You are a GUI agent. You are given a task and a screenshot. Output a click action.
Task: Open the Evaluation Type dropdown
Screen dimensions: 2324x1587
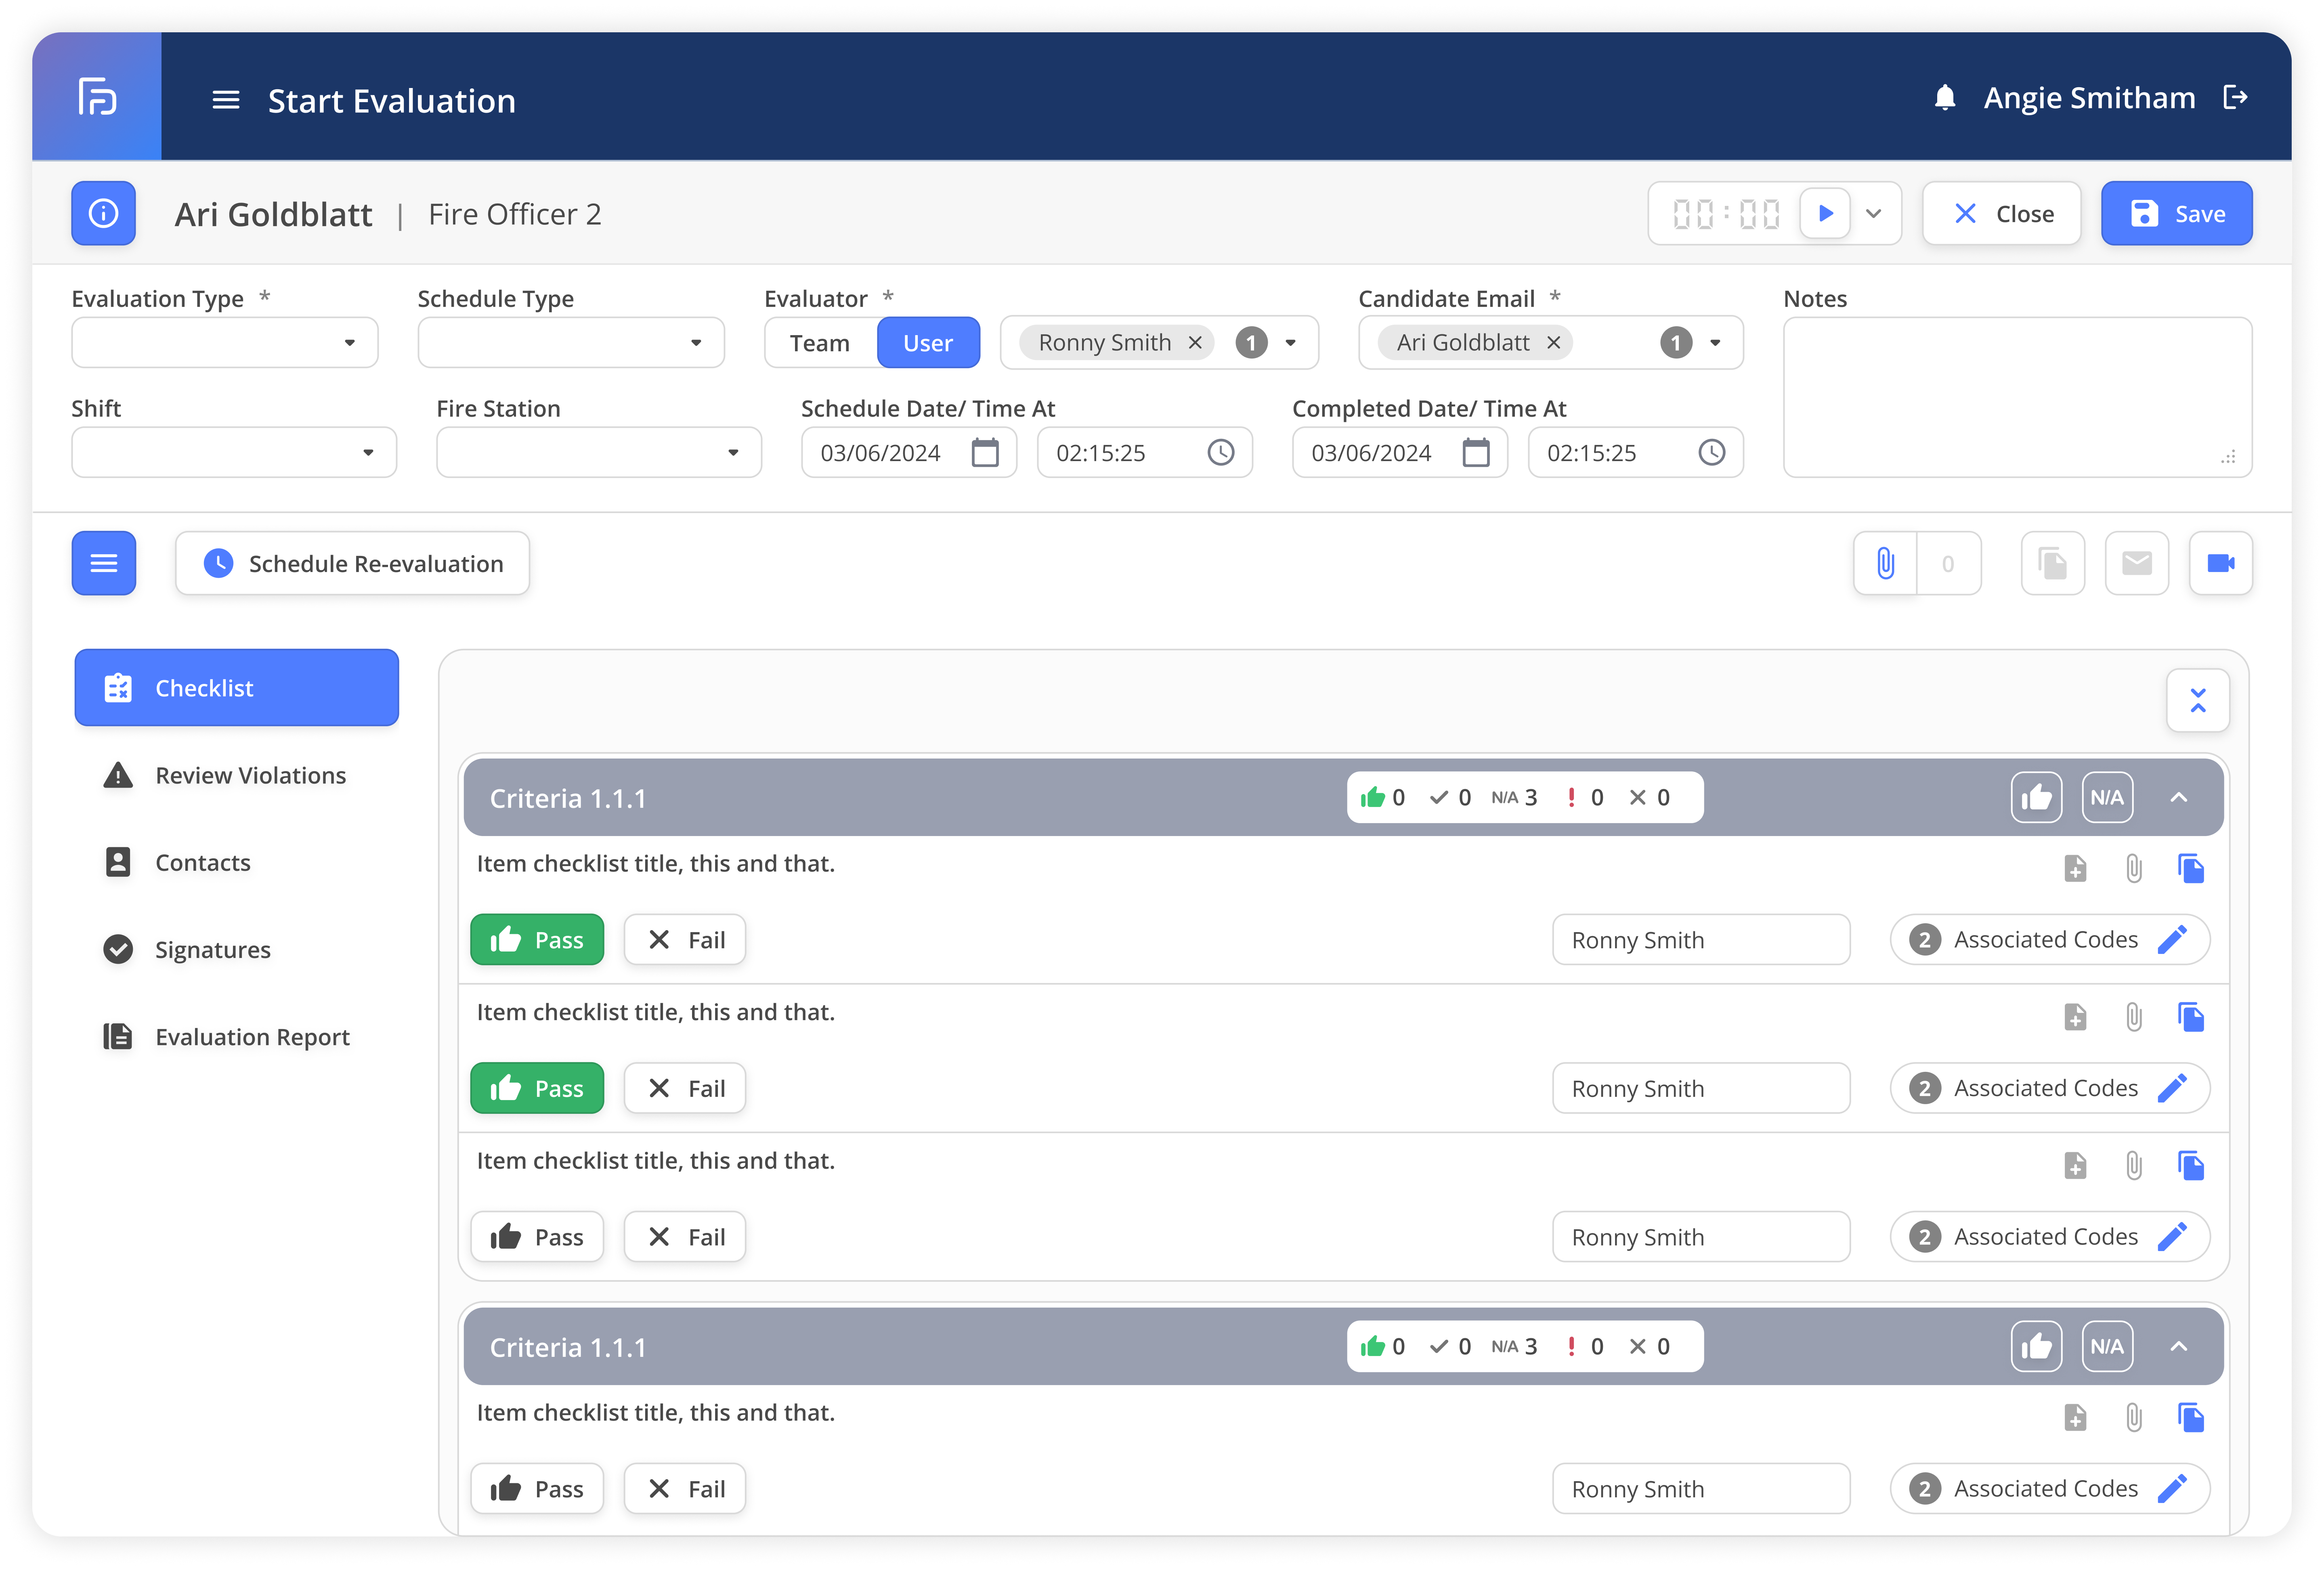(225, 343)
